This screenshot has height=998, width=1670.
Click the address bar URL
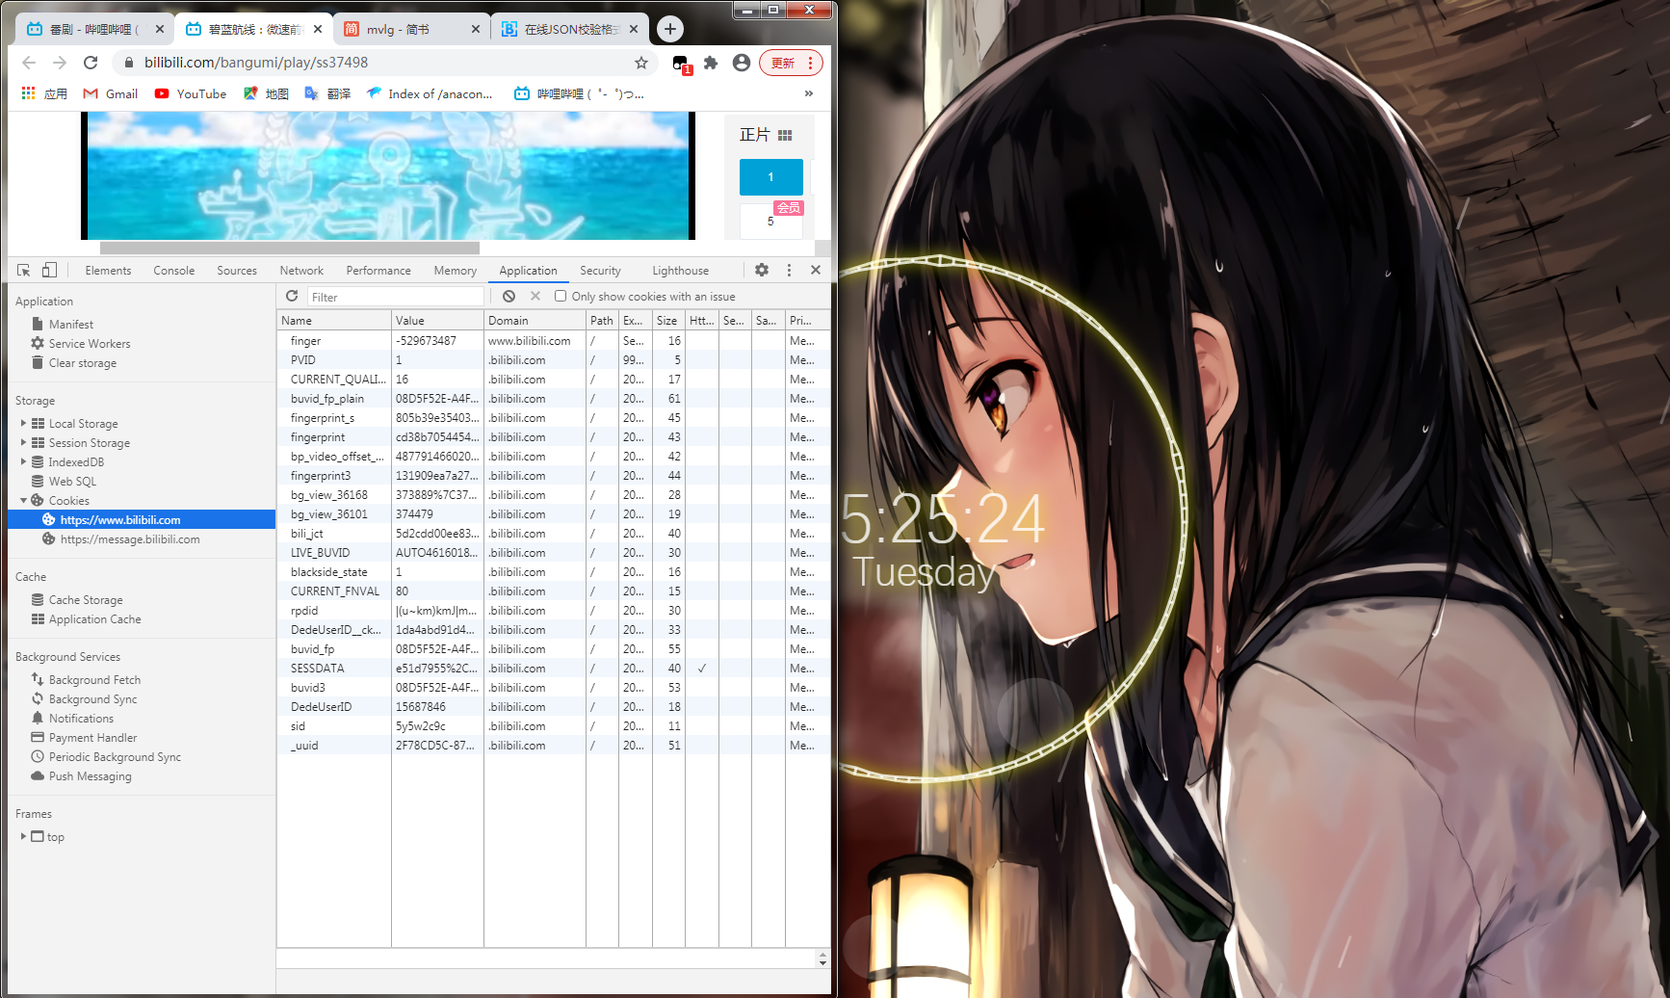(256, 63)
